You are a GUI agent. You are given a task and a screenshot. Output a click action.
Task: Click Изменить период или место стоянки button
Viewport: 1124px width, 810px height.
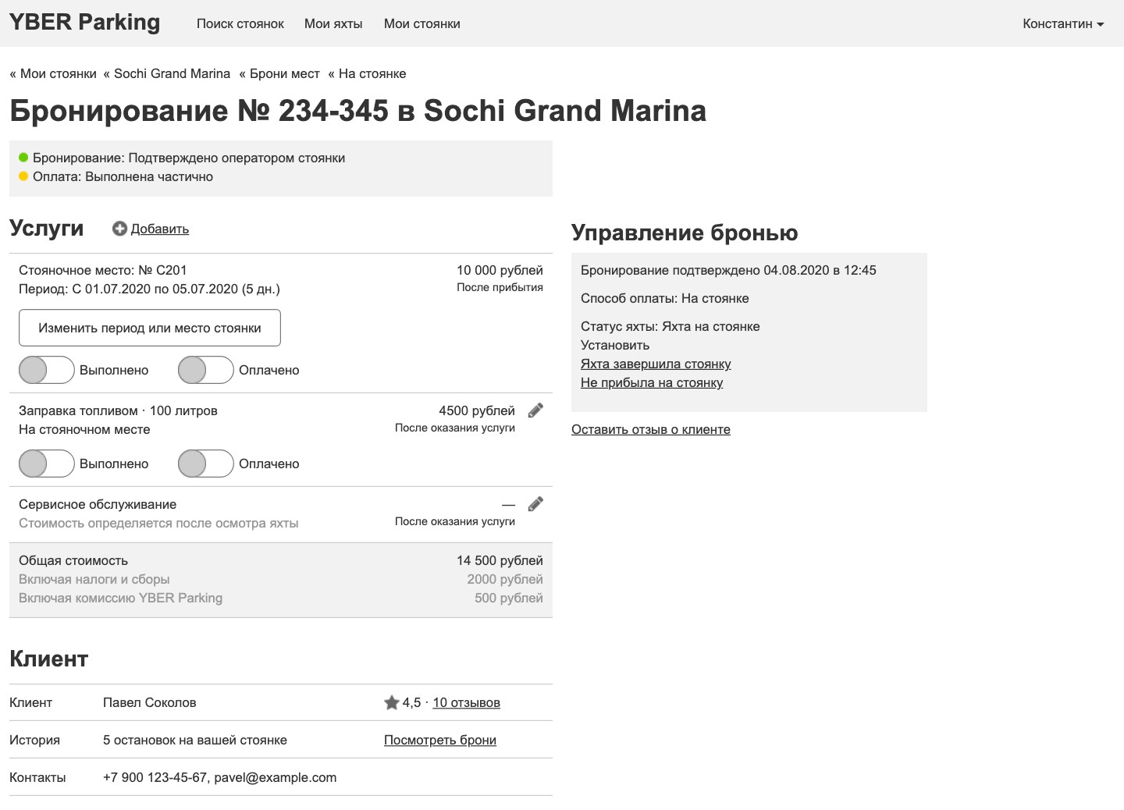pyautogui.click(x=150, y=328)
